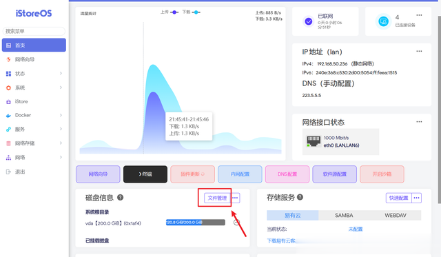Open more options for IP地址 card
The image size is (441, 257).
[x=419, y=51]
